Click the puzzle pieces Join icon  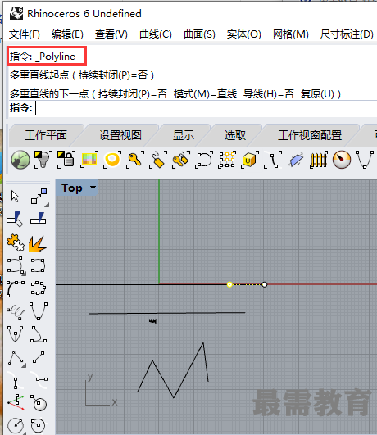[16, 242]
